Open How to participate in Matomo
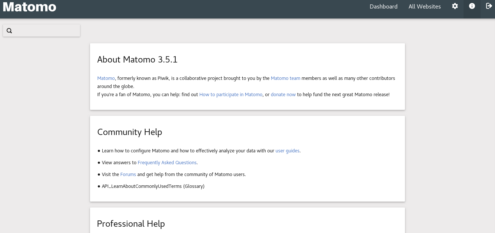The image size is (495, 233). pos(231,94)
